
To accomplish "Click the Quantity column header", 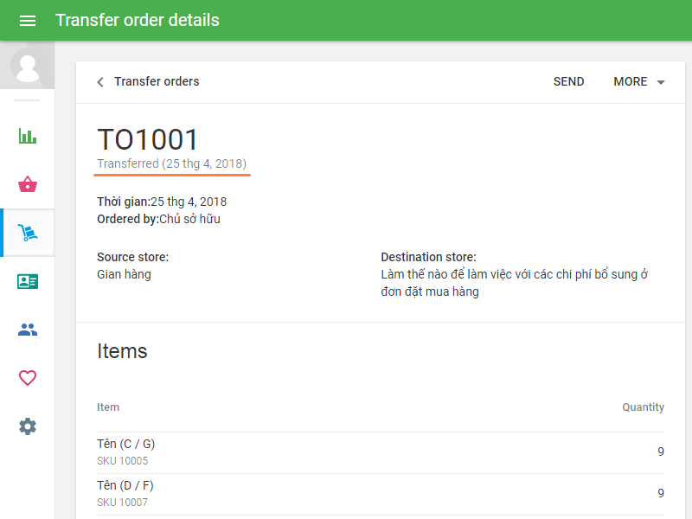I will coord(643,407).
